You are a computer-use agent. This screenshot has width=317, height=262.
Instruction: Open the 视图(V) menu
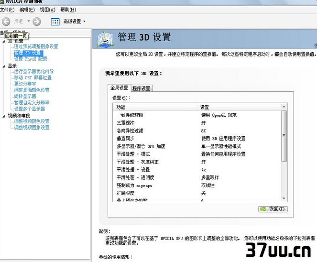tap(47, 10)
